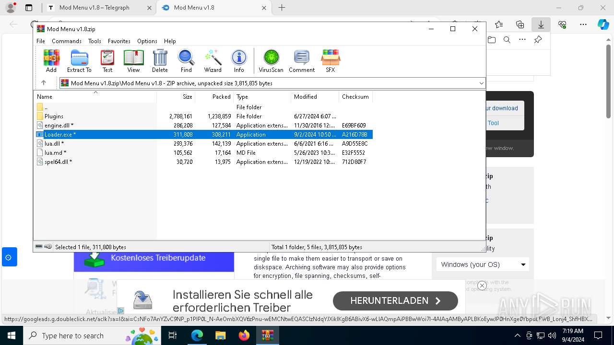Open the Options menu
The height and width of the screenshot is (345, 614).
coord(147,41)
